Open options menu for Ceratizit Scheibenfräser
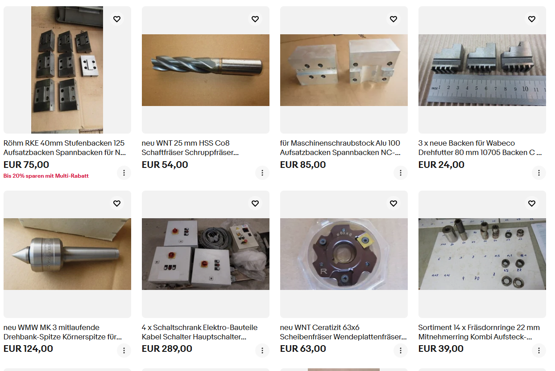Viewport: 555px width, 371px height. [x=401, y=351]
